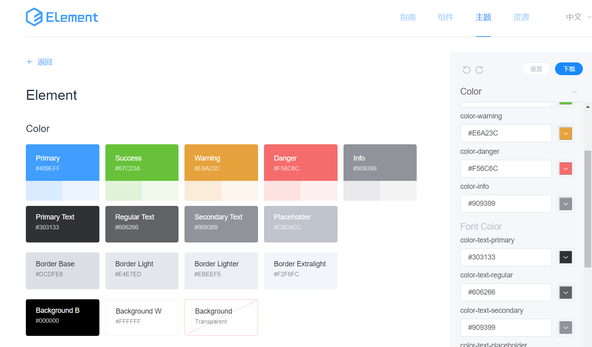
Task: Click the color-text-secondary #909399 input
Action: pyautogui.click(x=506, y=328)
